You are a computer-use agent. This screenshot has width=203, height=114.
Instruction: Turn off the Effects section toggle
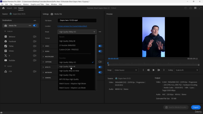pos(100,67)
